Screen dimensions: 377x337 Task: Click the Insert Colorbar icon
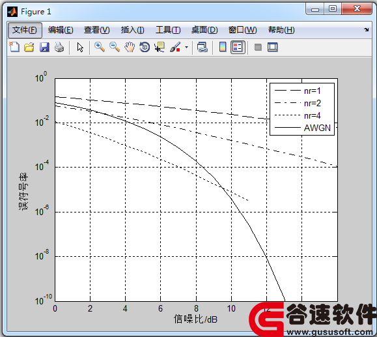click(223, 47)
